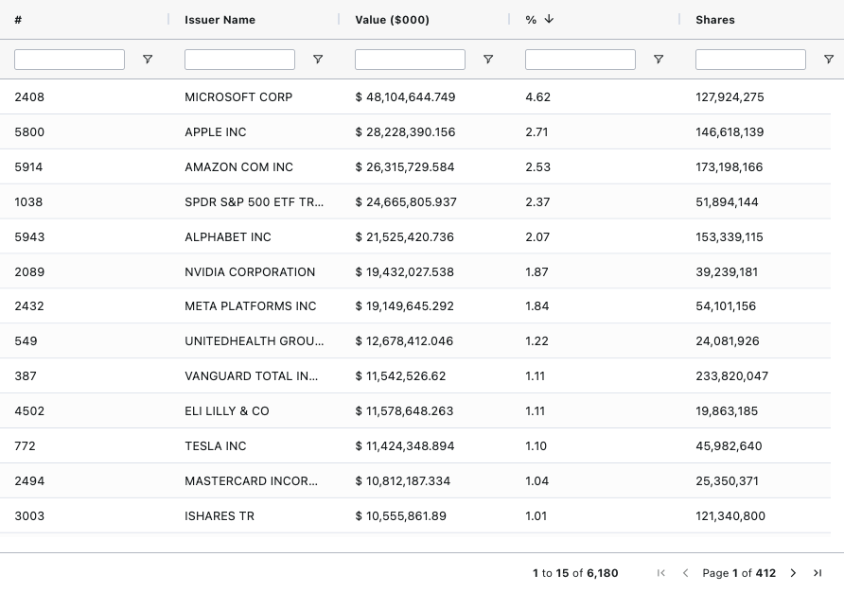The image size is (844, 592).
Task: Select APPLE INC issuer cell
Action: 216,131
